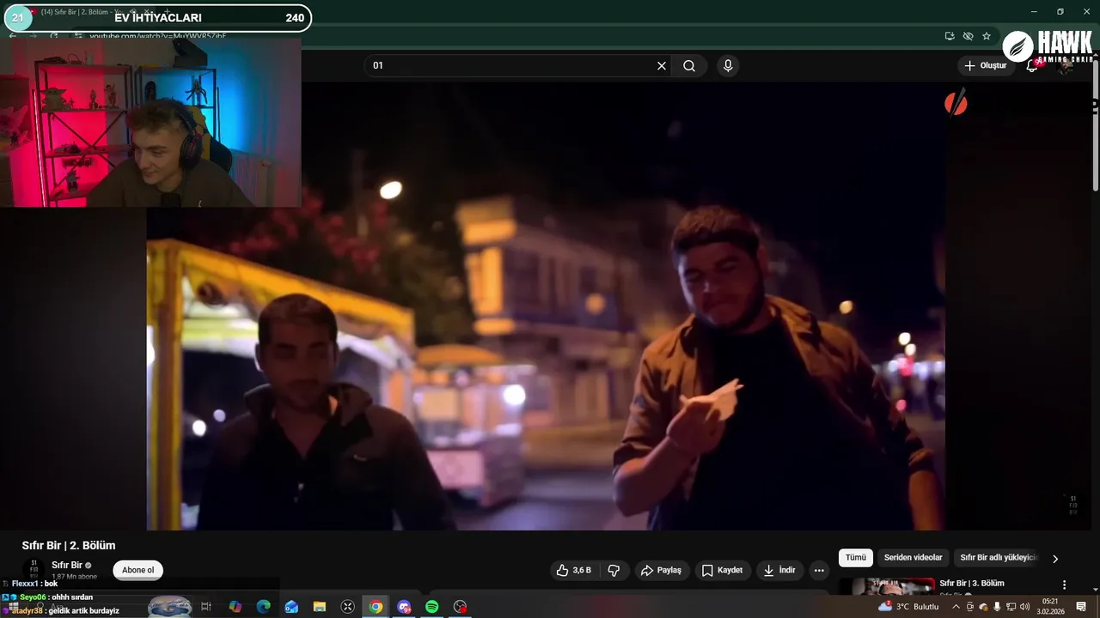Screen dimensions: 1100x618
Task: Open File Explorer from the taskbar
Action: [320, 607]
